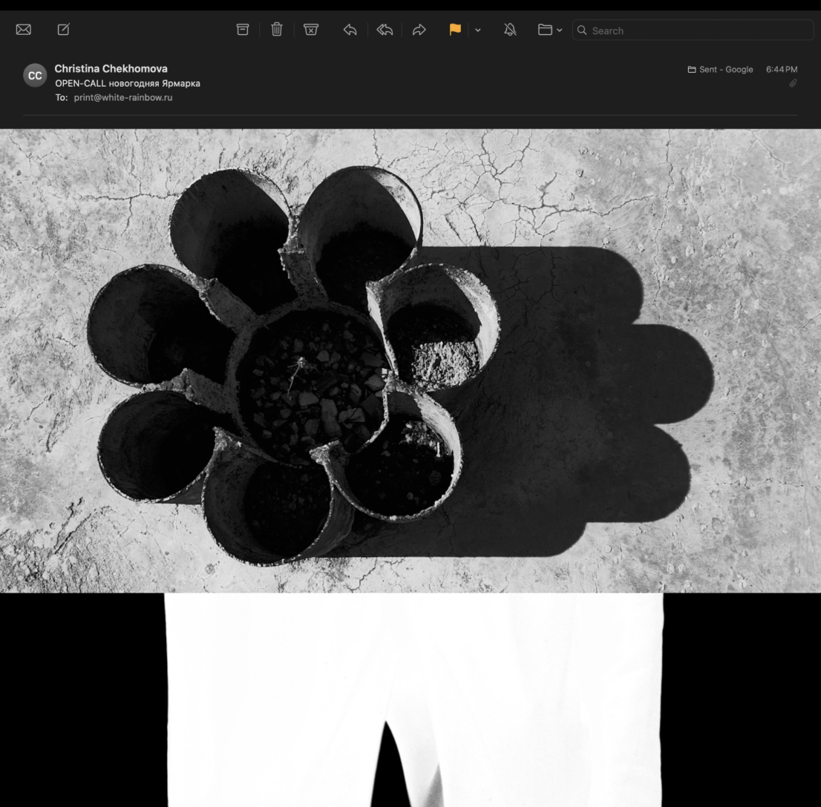
Task: Delete the message with trash icon
Action: (277, 30)
